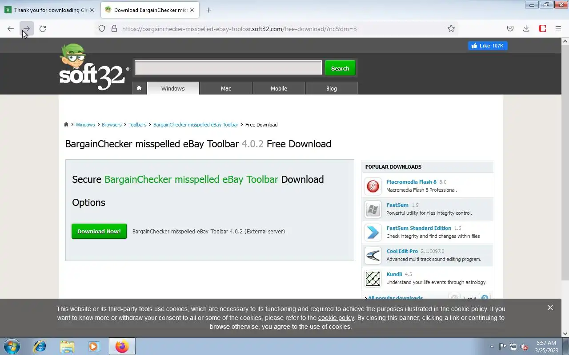Like Soft32 on Facebook

point(488,46)
